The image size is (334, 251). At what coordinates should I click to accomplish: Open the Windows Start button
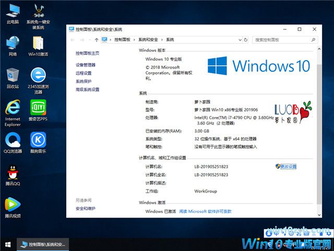[x=8, y=244]
